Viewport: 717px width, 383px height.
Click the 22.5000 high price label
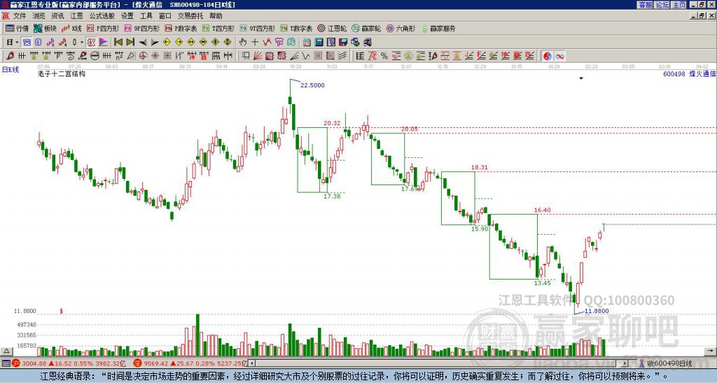[x=312, y=85]
